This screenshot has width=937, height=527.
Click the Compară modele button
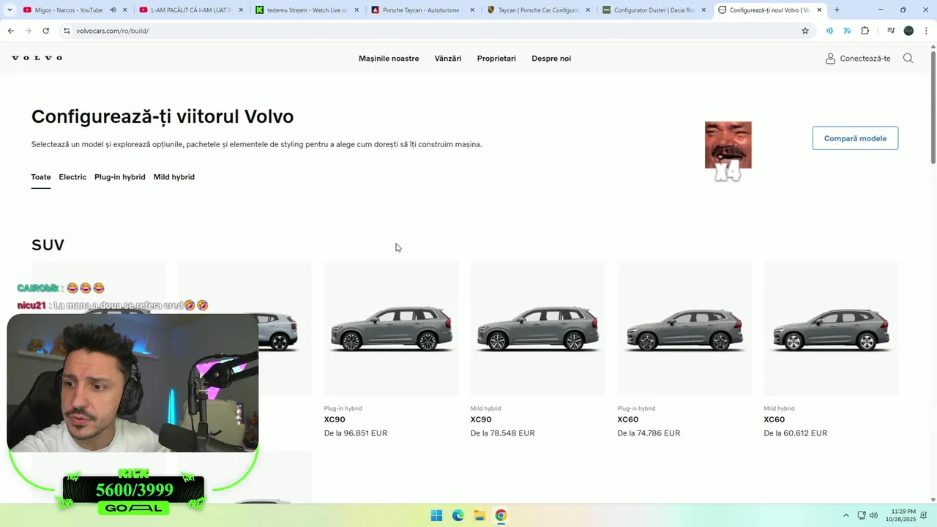[855, 138]
